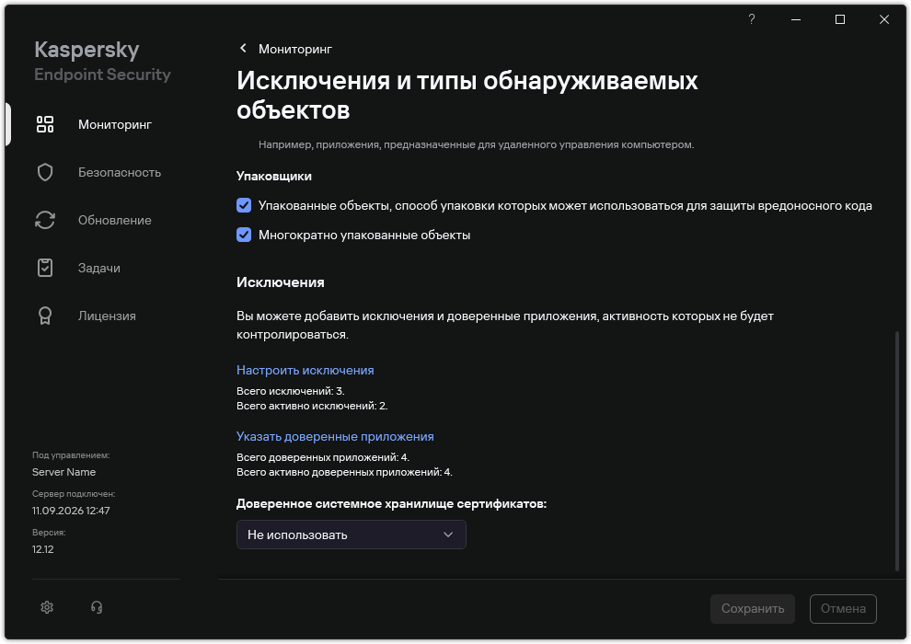The height and width of the screenshot is (644, 911).
Task: Click the Отмена button
Action: click(843, 608)
